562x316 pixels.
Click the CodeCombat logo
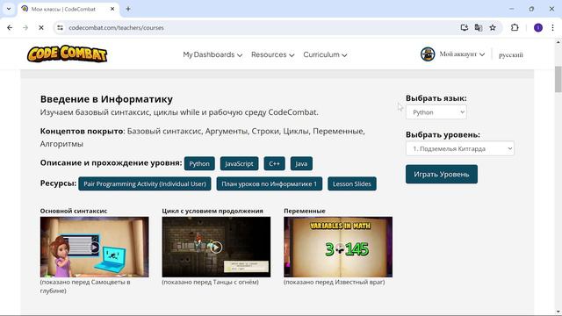click(67, 54)
